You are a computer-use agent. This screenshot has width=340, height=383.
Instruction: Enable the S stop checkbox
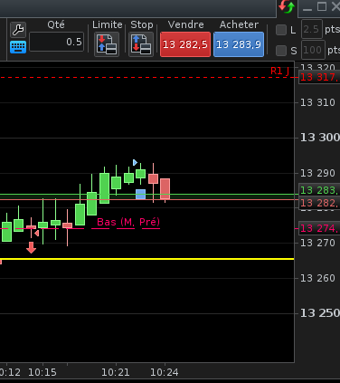tap(281, 51)
